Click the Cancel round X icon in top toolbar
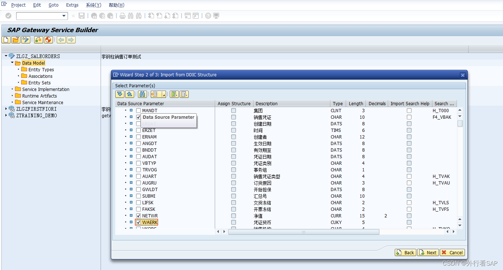Viewport: 503px width, 270px height. [x=110, y=16]
